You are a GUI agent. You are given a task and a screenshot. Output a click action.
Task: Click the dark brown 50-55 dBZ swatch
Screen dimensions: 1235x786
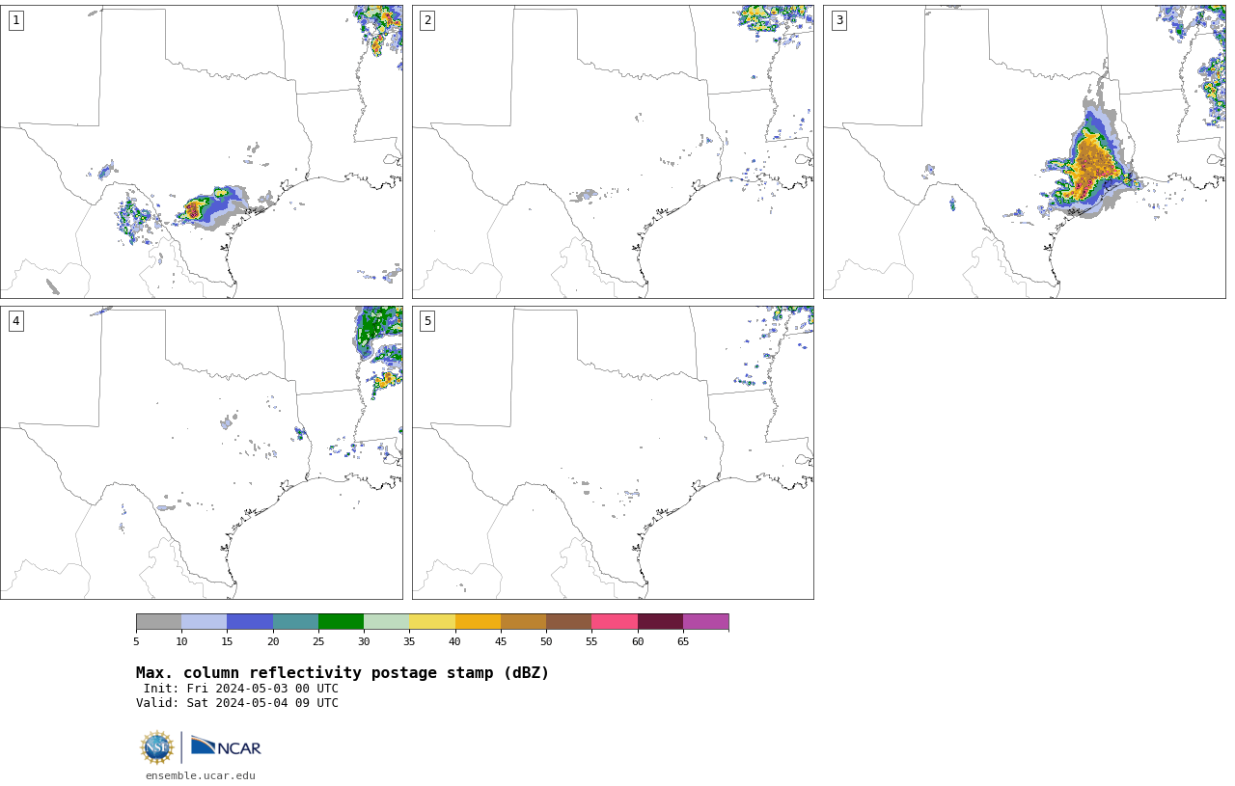568,621
